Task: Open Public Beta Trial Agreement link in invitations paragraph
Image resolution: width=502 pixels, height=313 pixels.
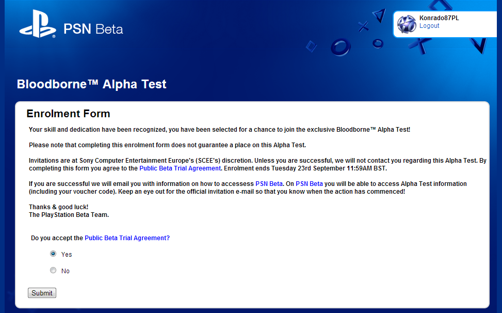Action: click(x=180, y=168)
